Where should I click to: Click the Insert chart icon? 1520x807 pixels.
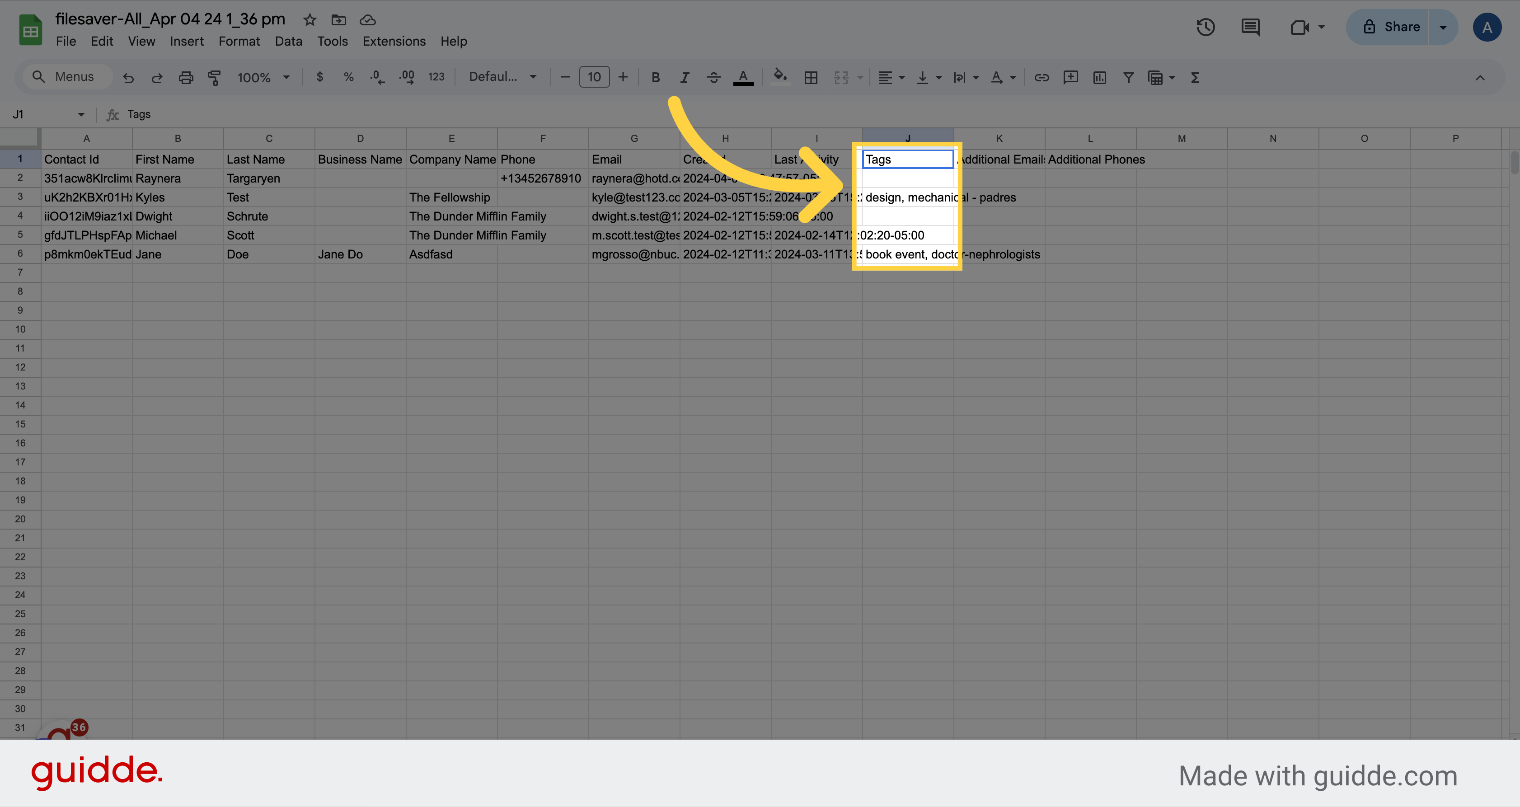click(1099, 77)
